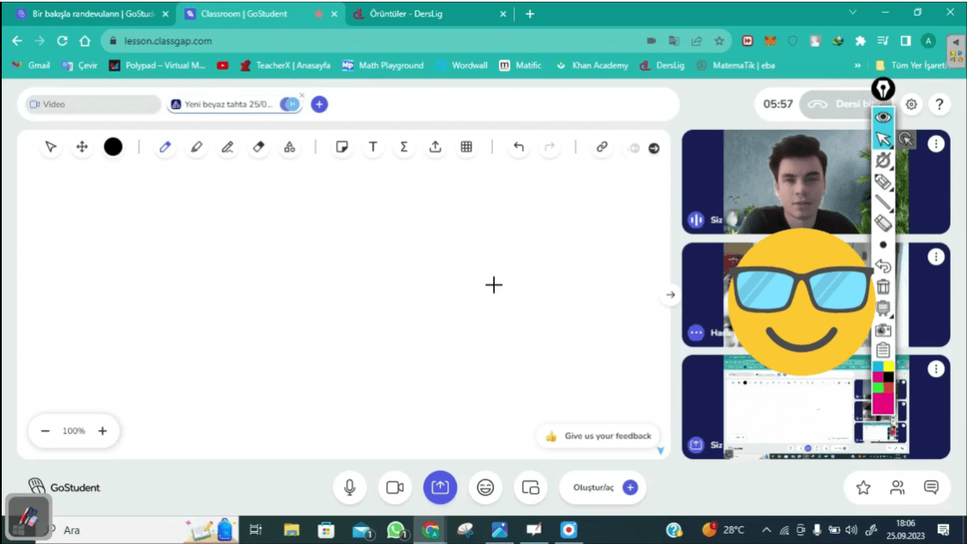The image size is (967, 544).
Task: Take a snapshot with annotation toolbar camera
Action: click(883, 330)
